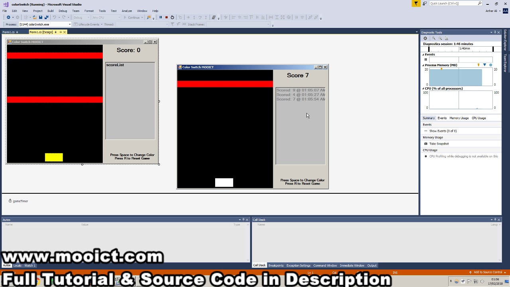This screenshot has width=510, height=287.
Task: Click Reset View chart icon in Diagnostic Tools
Action: (x=447, y=38)
